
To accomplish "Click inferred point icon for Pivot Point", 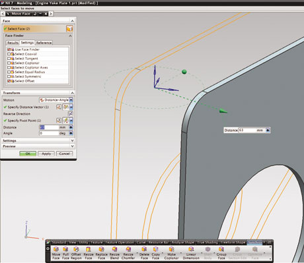I will (x=65, y=121).
